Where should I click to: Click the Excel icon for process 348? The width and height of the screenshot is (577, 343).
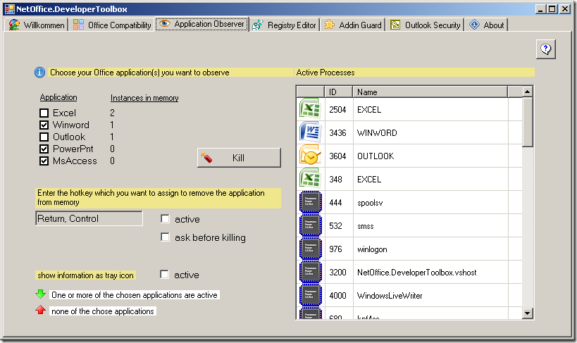click(x=310, y=179)
